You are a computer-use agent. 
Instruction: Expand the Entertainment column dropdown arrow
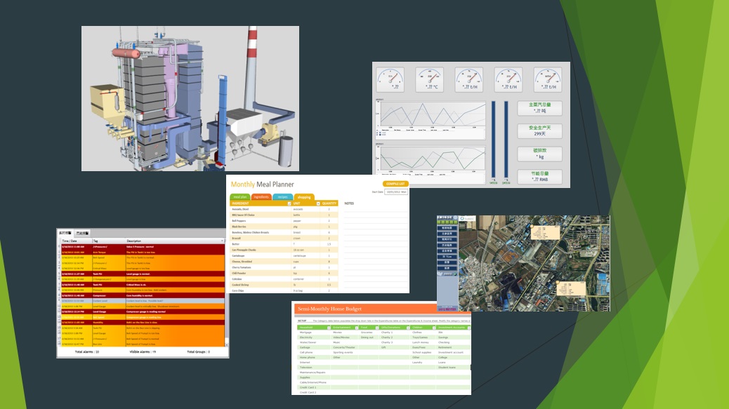[x=357, y=327]
